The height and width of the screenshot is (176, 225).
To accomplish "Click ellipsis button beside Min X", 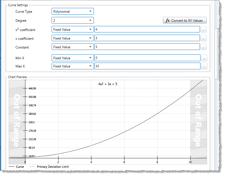I will [x=204, y=58].
